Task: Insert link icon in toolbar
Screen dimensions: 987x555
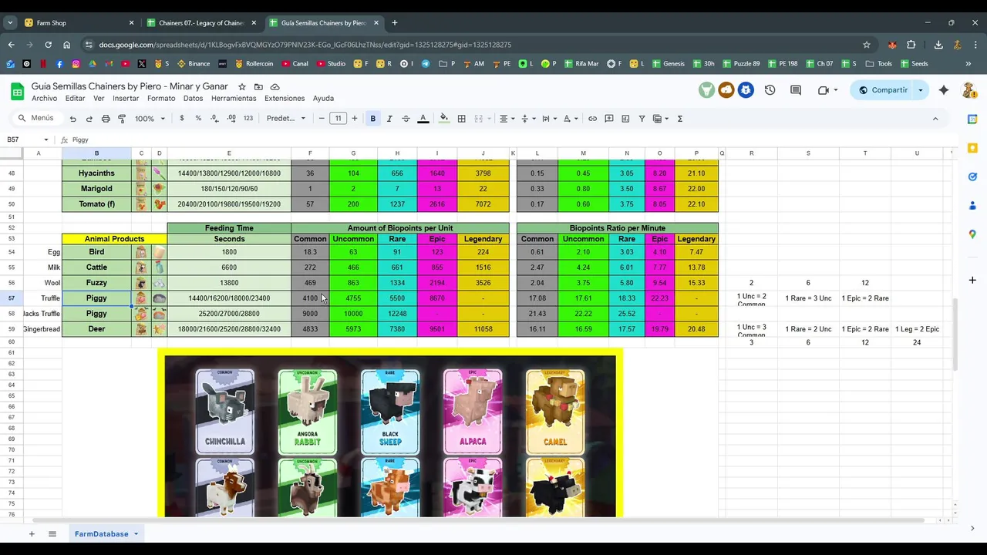Action: point(592,119)
